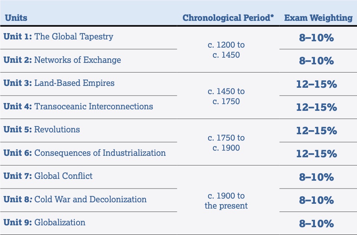Image resolution: width=357 pixels, height=235 pixels.
Task: Click the Units column header
Action: 16,18
